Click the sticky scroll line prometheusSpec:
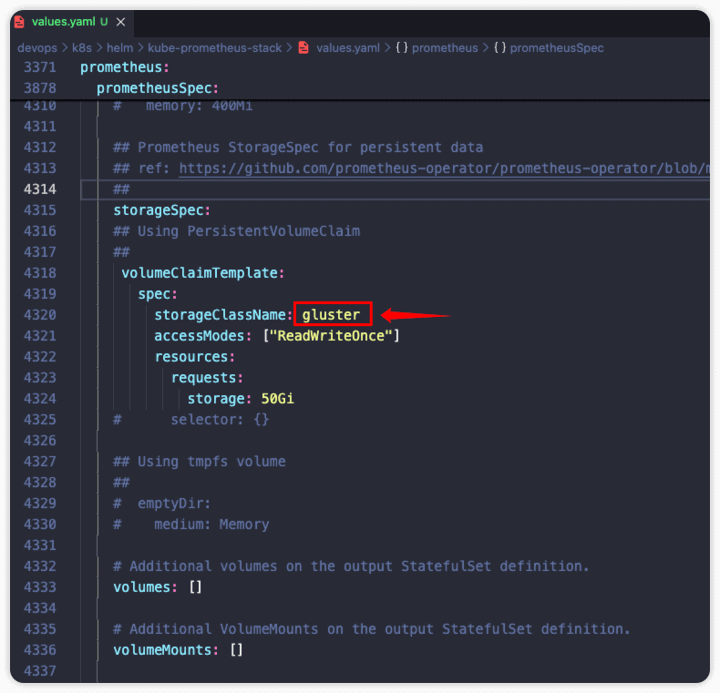 pos(158,88)
